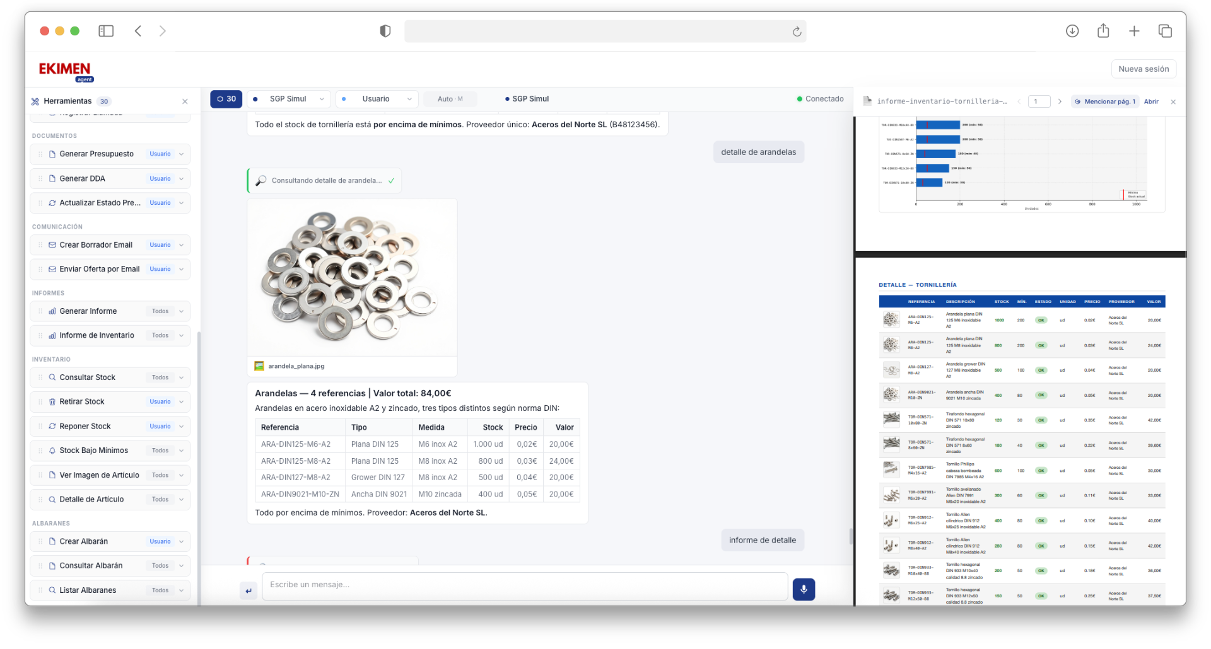Toggle the Auto mode selector

450,99
